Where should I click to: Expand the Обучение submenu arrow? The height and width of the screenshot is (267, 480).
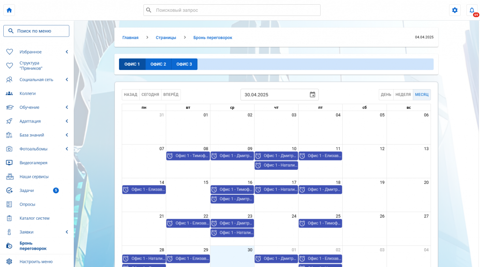tap(67, 107)
